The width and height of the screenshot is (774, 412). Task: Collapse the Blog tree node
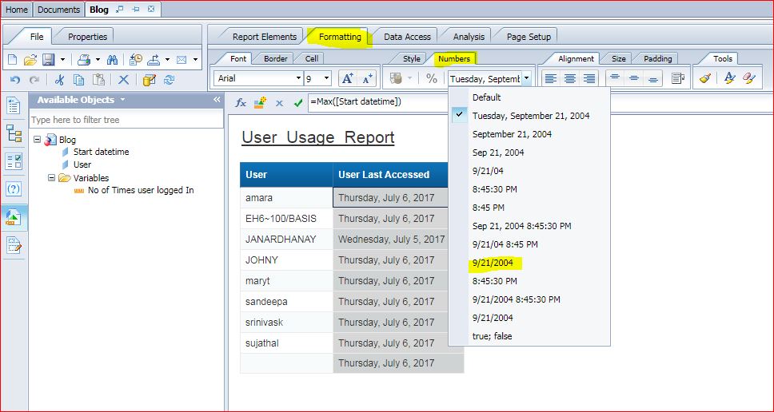[37, 140]
